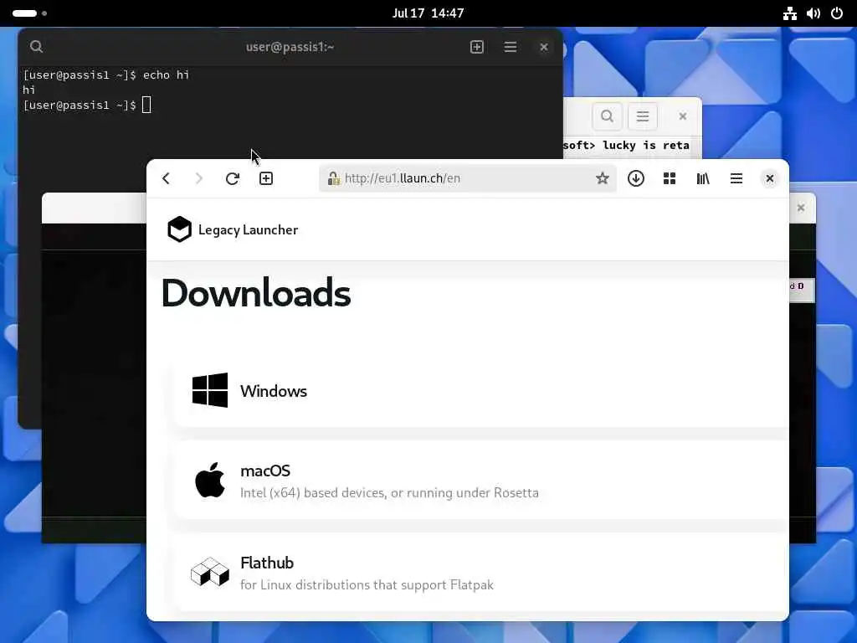Add a new terminal tab
Viewport: 857px width, 643px height.
coord(476,47)
